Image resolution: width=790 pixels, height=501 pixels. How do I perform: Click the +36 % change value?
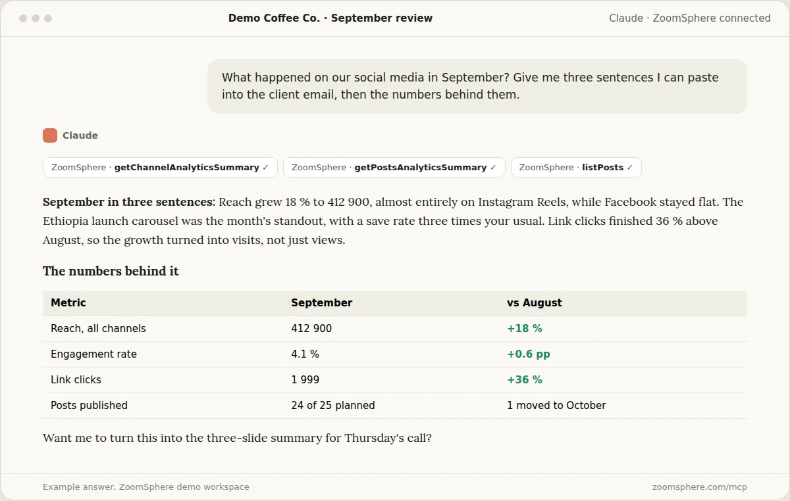(x=525, y=380)
